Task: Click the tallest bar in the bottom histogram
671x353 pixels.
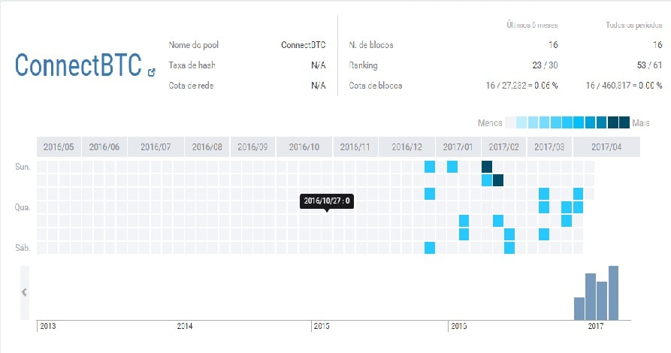Action: point(613,292)
